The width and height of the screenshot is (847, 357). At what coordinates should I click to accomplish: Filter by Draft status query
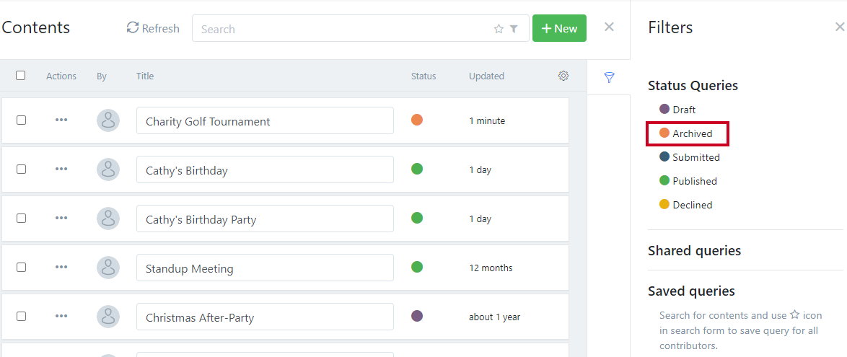tap(677, 110)
